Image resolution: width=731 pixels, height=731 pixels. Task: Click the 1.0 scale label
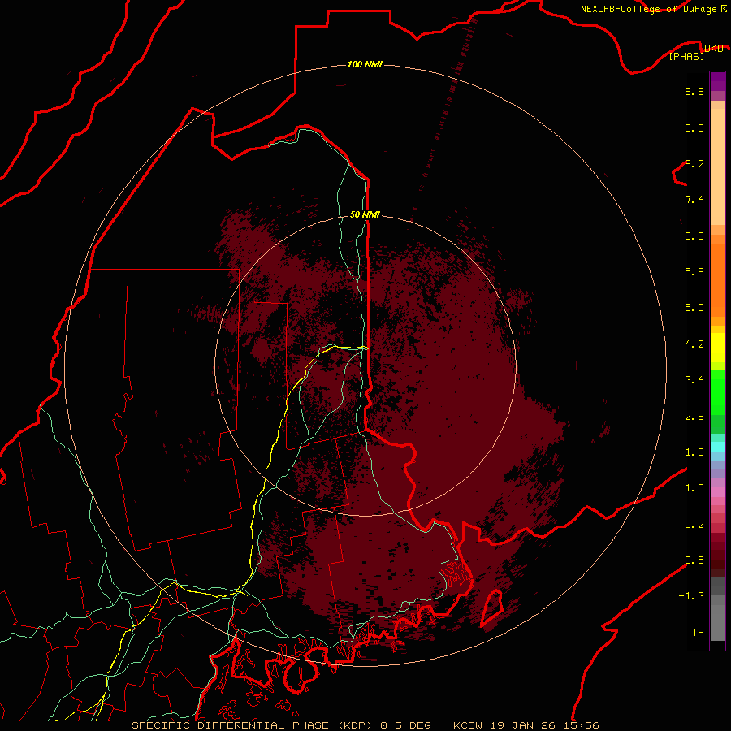tap(694, 488)
